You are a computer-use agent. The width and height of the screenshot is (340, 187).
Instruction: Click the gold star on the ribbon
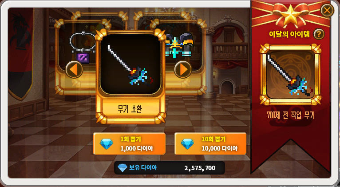291,14
